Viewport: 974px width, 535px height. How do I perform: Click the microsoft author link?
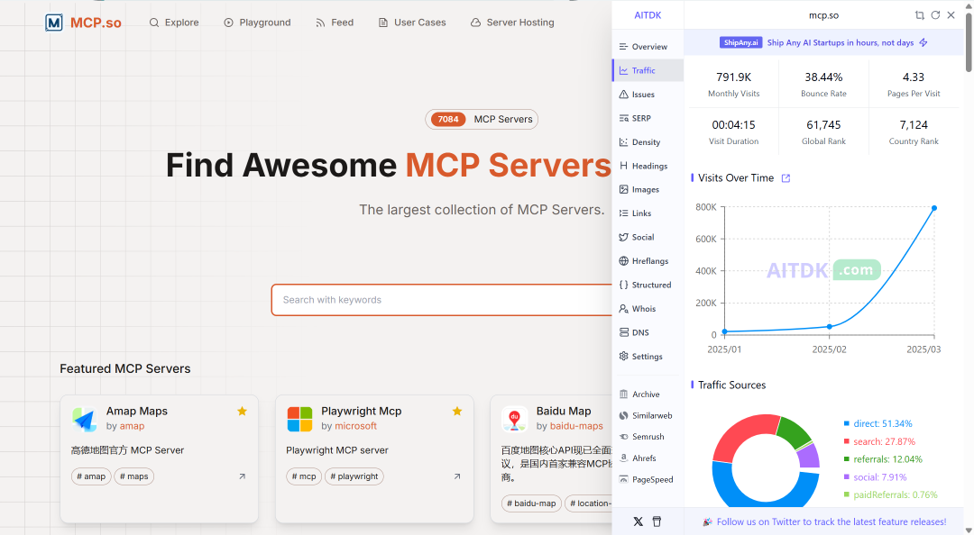[x=355, y=426]
